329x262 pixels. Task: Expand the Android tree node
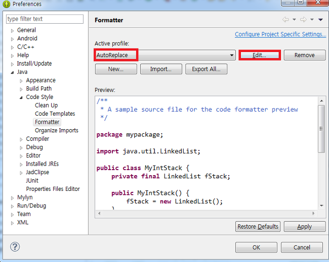click(12, 39)
